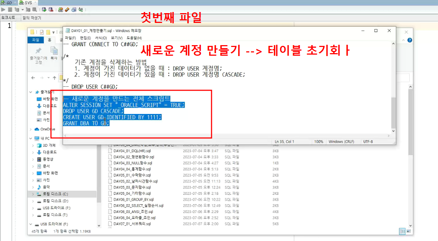Open Notepad's 편집(E) menu
Image resolution: width=438 pixels, height=241 pixels.
(86, 38)
